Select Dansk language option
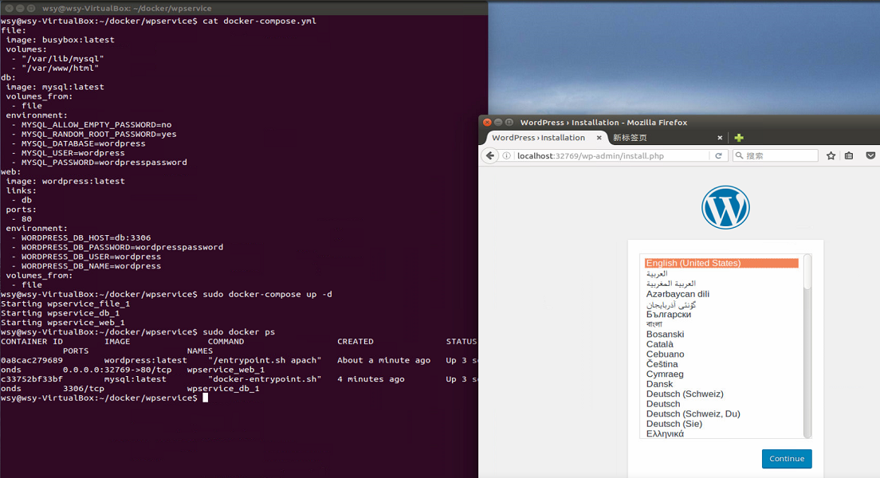This screenshot has height=478, width=880. [x=659, y=384]
